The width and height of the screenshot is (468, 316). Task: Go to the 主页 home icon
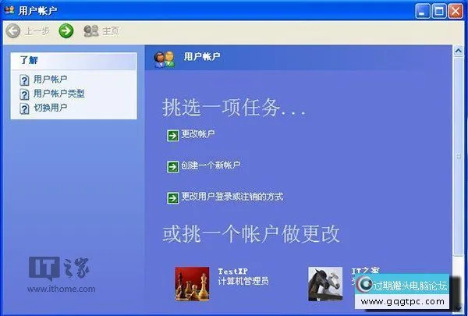tap(90, 30)
